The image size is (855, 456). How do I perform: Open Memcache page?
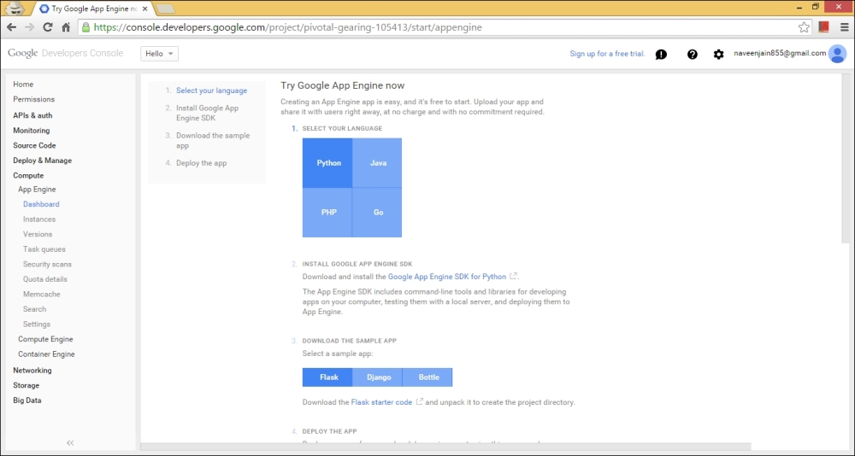coord(41,295)
